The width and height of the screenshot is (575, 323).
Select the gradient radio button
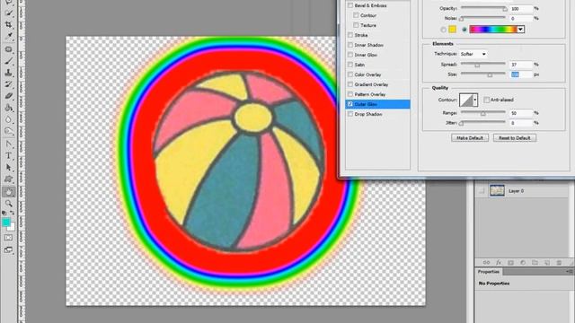point(464,30)
